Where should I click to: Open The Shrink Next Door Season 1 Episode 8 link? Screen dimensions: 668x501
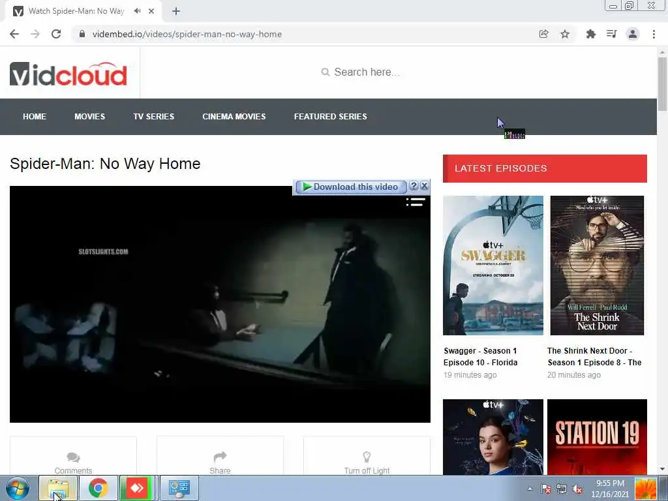pos(594,357)
